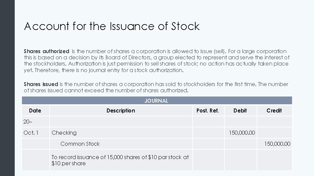Select the "Oct. 1" date cell
314x176 pixels.
(x=31, y=133)
